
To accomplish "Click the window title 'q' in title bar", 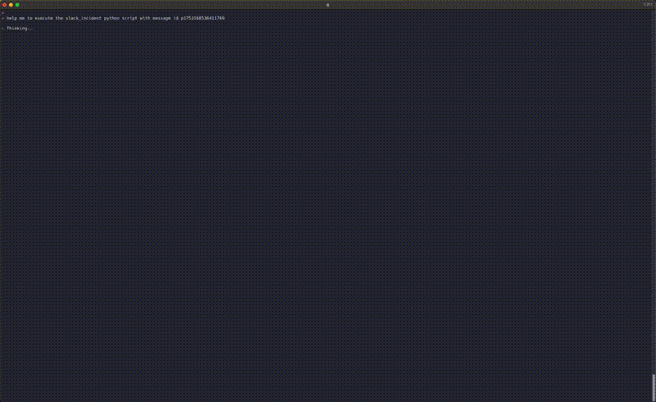I will coord(327,5).
